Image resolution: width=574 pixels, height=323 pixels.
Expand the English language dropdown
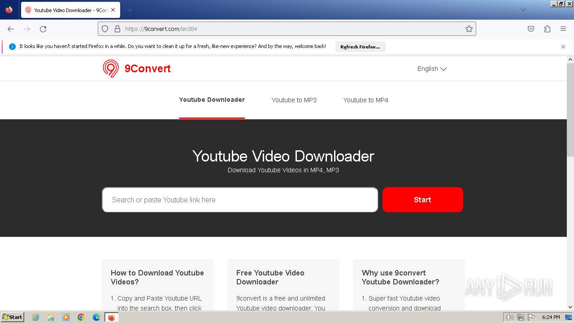coord(432,69)
